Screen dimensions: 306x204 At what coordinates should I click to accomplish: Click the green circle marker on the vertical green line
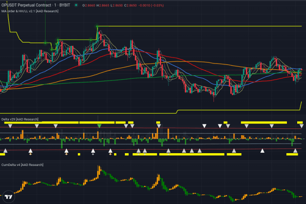[x=45, y=43]
